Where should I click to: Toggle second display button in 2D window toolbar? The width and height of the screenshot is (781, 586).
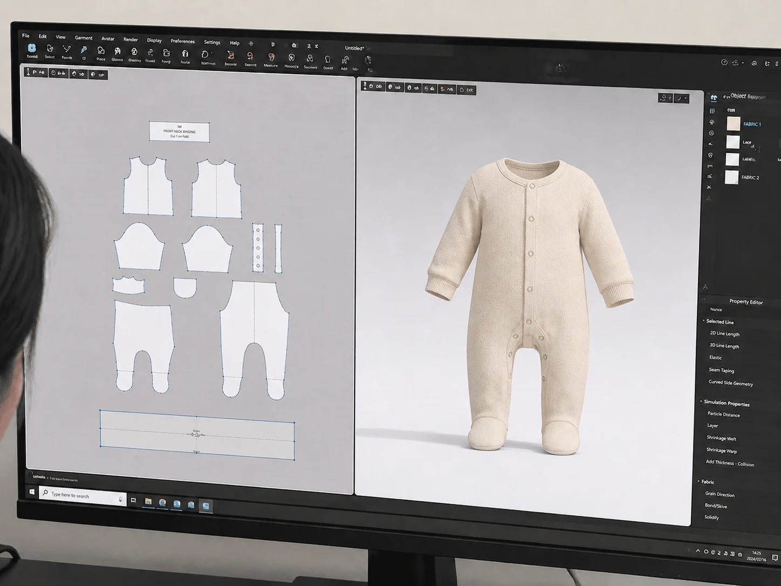[58, 73]
